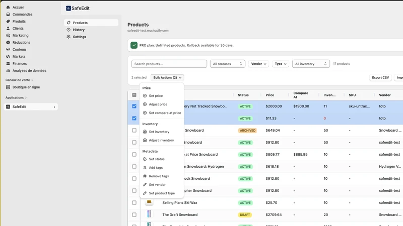Choose Adjust inventory menu item
The height and width of the screenshot is (226, 403).
[x=162, y=140]
